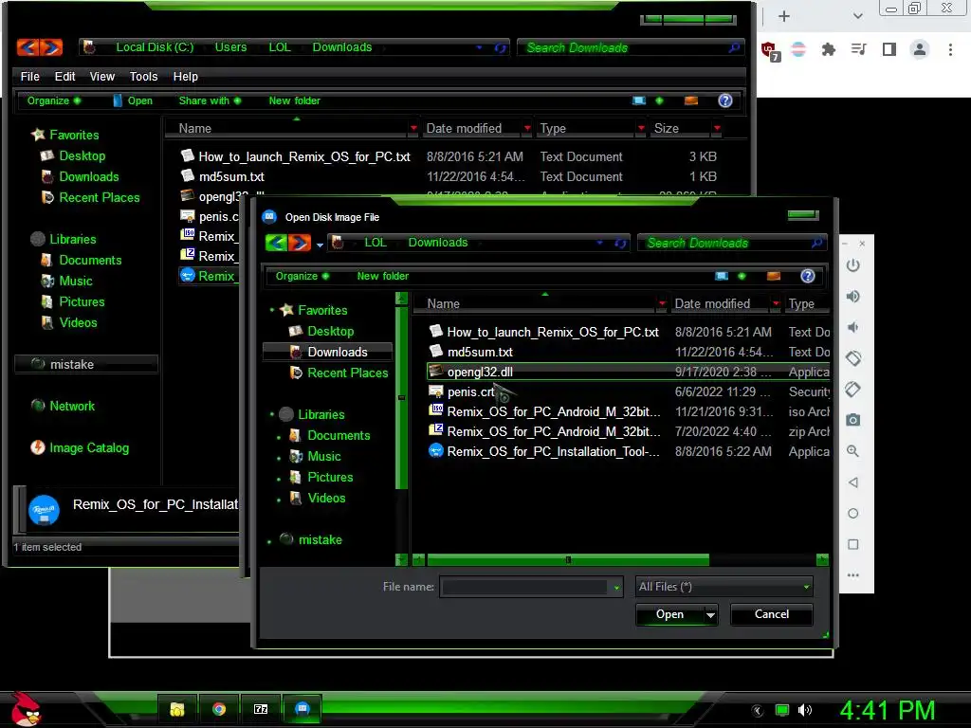Open Name column filter arrow in dialog
This screenshot has width=971, height=728.
(x=662, y=304)
